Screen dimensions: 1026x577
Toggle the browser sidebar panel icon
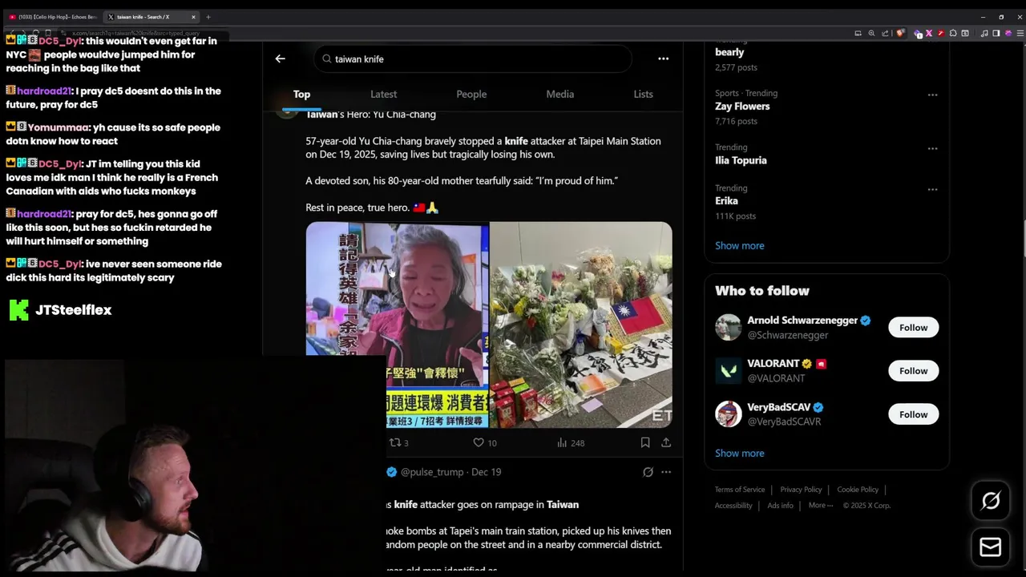(996, 33)
